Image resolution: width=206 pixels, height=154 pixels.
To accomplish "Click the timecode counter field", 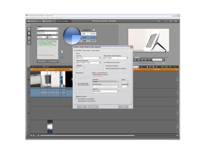I will [157, 60].
